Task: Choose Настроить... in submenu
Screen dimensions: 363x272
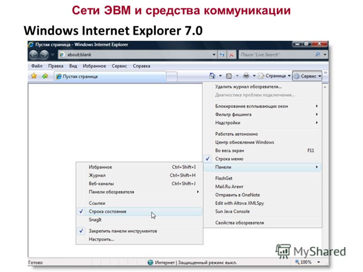Action: (x=140, y=239)
